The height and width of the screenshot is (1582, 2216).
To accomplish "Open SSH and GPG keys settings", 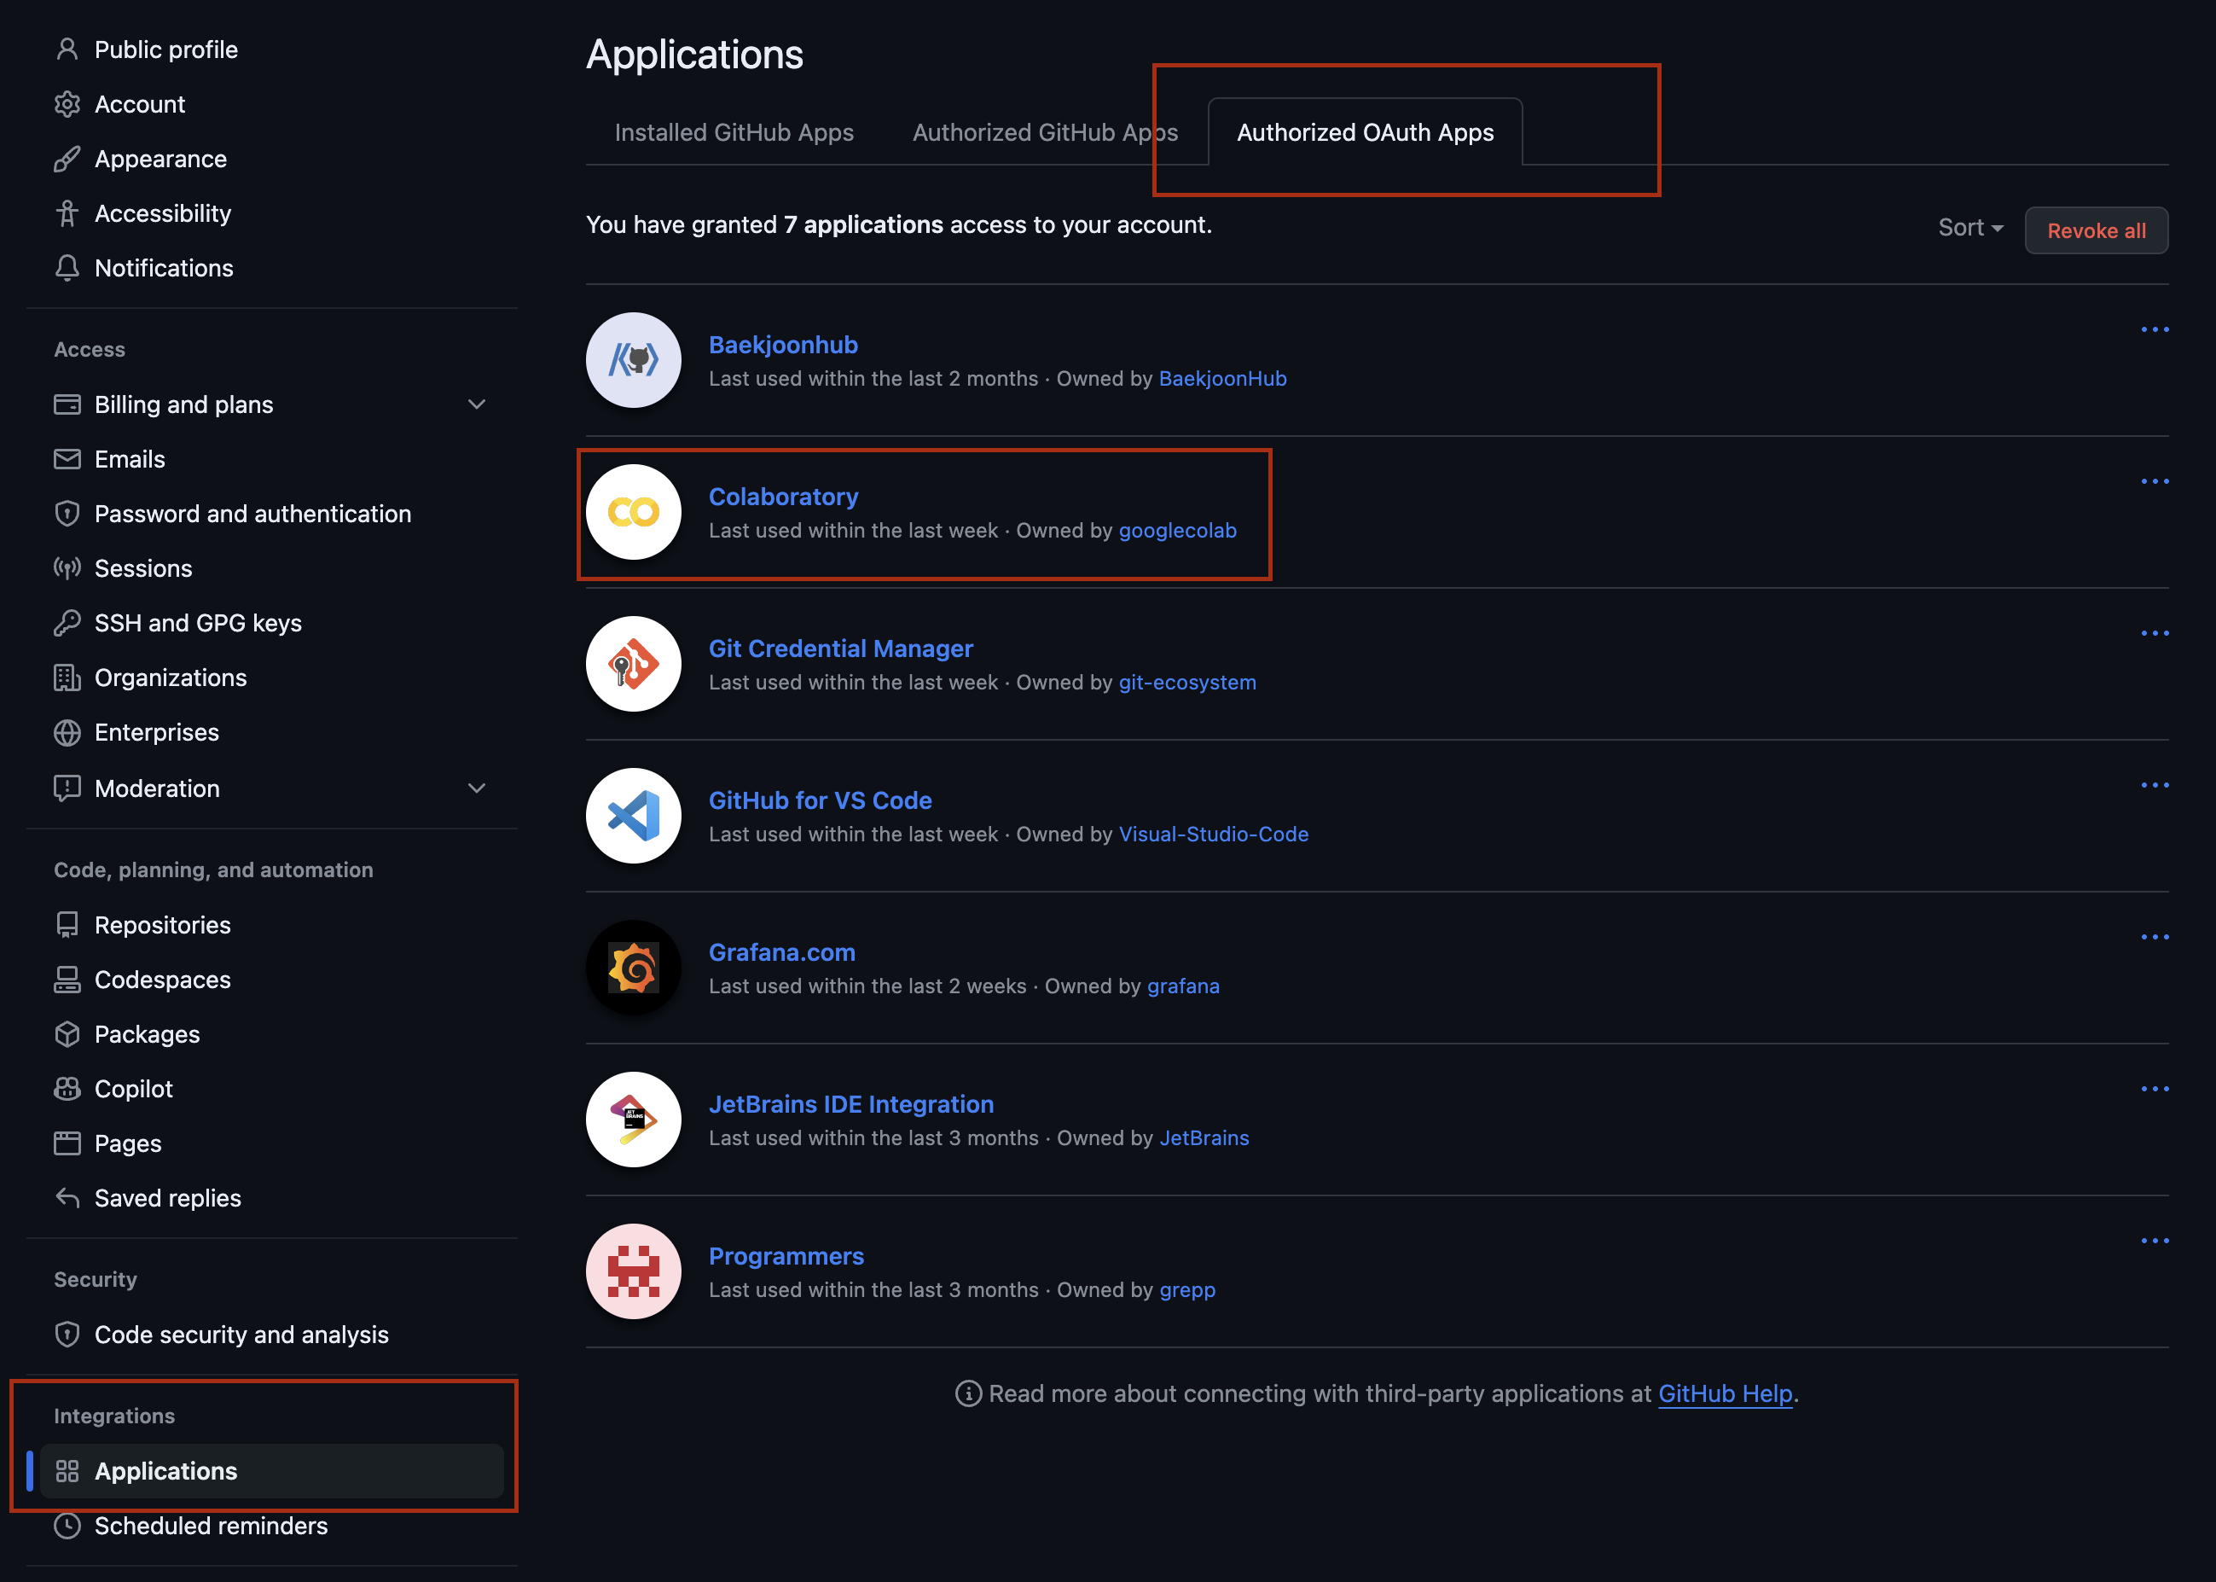I will (198, 624).
